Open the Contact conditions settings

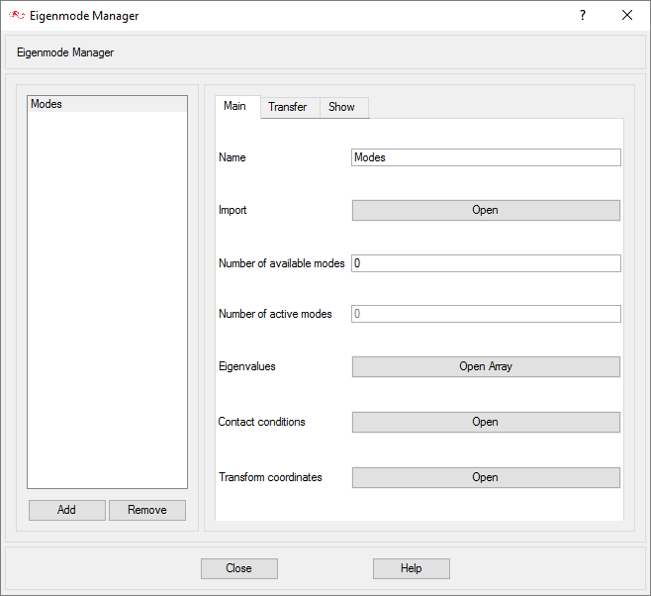click(x=486, y=422)
